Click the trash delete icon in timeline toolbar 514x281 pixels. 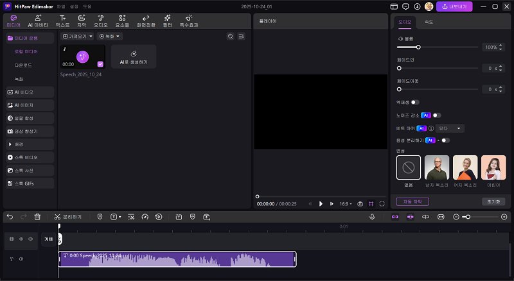pos(37,217)
